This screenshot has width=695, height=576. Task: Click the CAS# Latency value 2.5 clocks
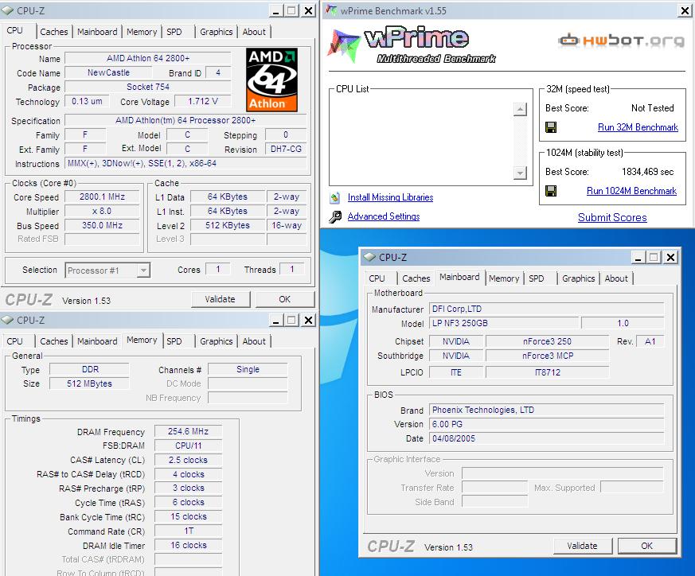tap(188, 461)
